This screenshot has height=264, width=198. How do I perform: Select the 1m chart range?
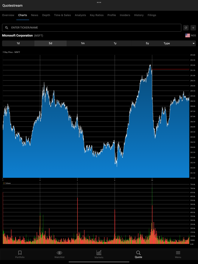click(x=83, y=43)
